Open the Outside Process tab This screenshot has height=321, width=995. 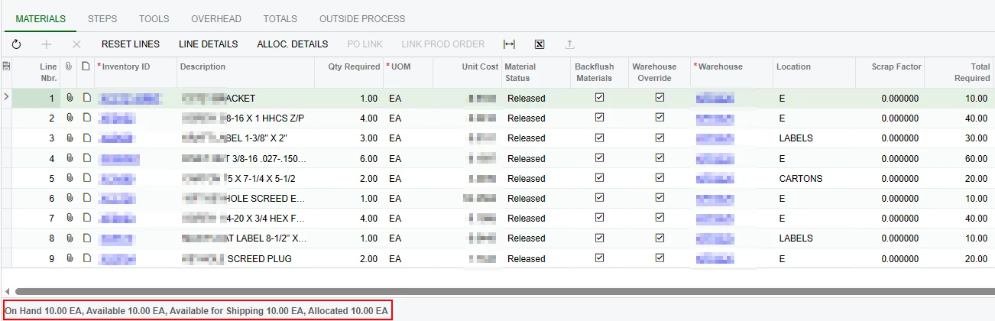[362, 18]
